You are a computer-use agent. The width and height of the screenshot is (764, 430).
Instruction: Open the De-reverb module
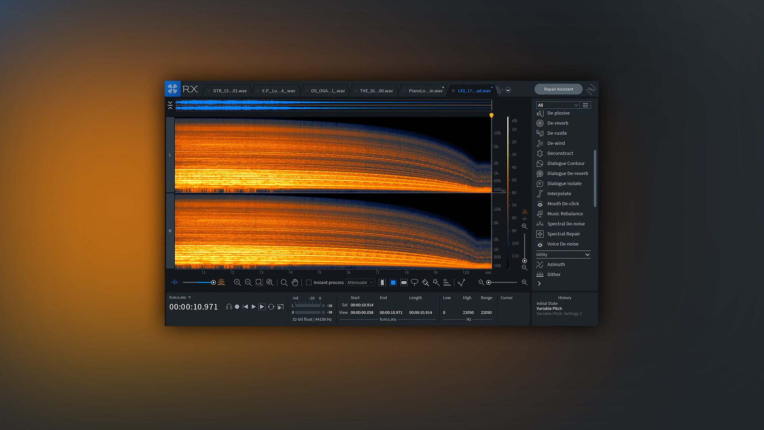[x=557, y=123]
